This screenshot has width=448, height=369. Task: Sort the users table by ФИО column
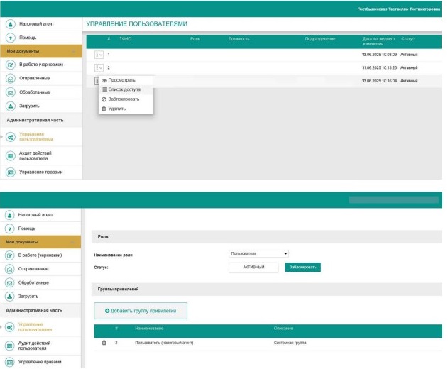coord(126,38)
